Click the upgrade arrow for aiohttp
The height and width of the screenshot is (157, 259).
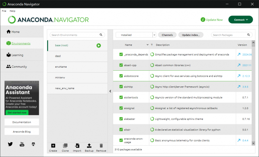pos(239,87)
